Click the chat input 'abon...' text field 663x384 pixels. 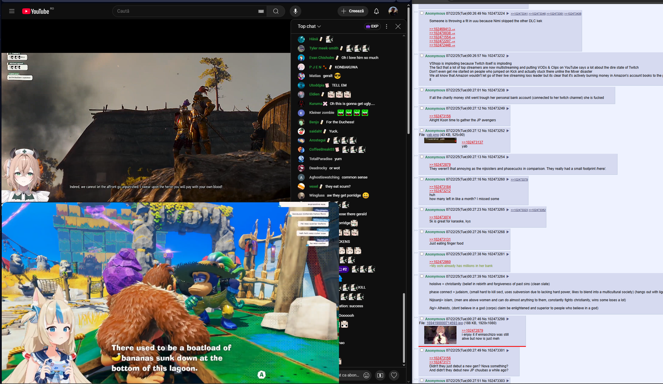349,375
